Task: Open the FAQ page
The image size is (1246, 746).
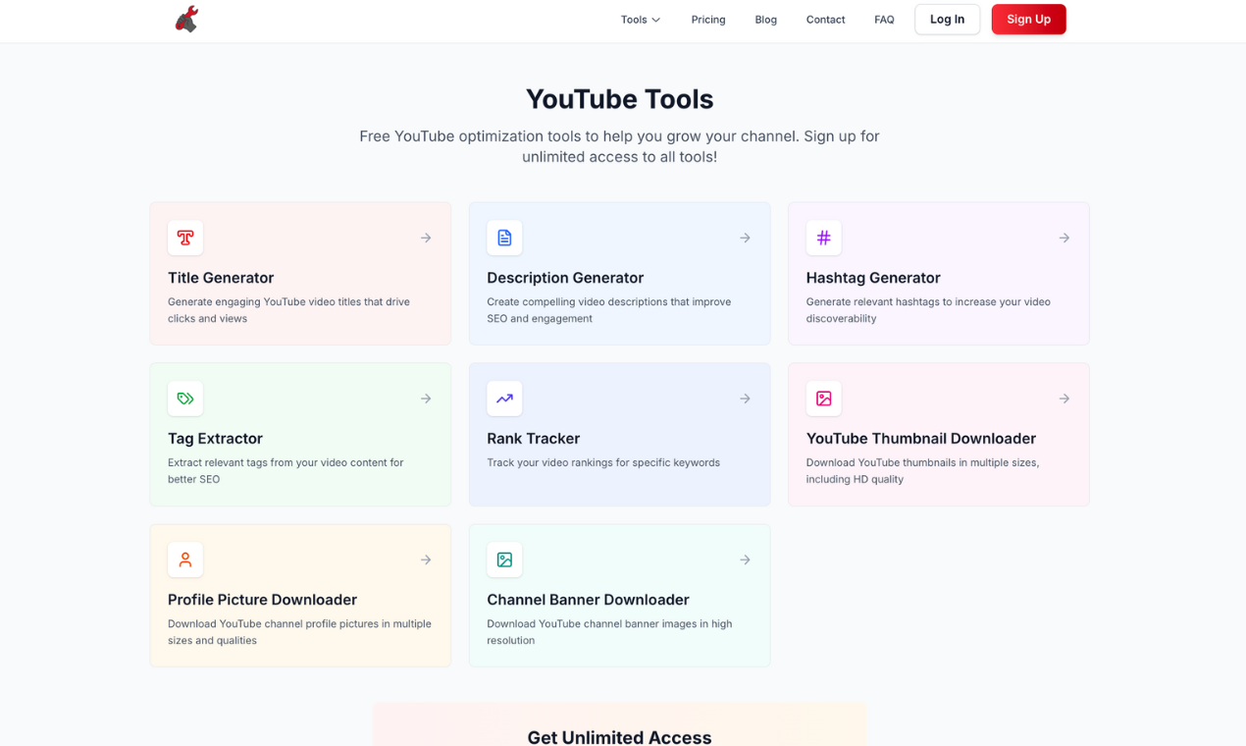Action: point(884,20)
